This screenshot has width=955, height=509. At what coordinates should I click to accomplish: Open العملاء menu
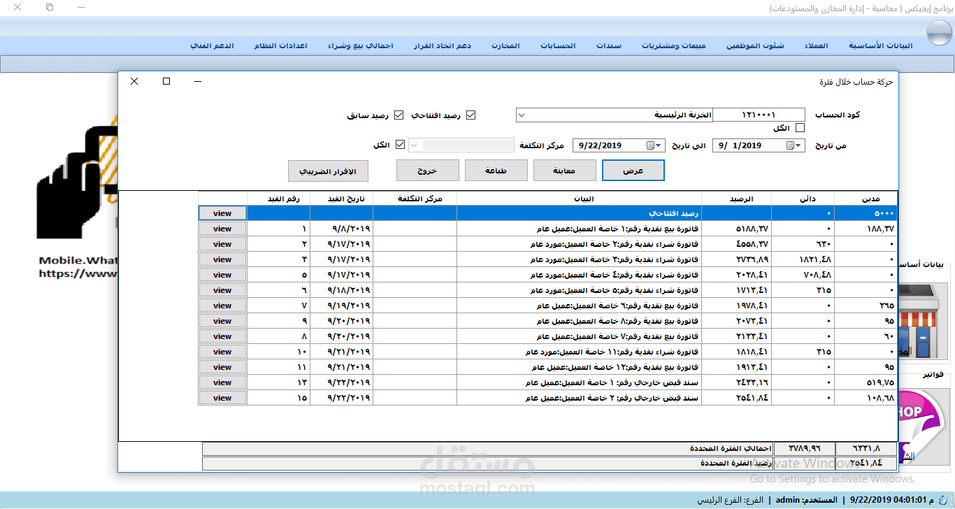817,45
